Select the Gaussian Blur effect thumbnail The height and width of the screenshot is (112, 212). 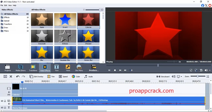pyautogui.click(x=65, y=54)
